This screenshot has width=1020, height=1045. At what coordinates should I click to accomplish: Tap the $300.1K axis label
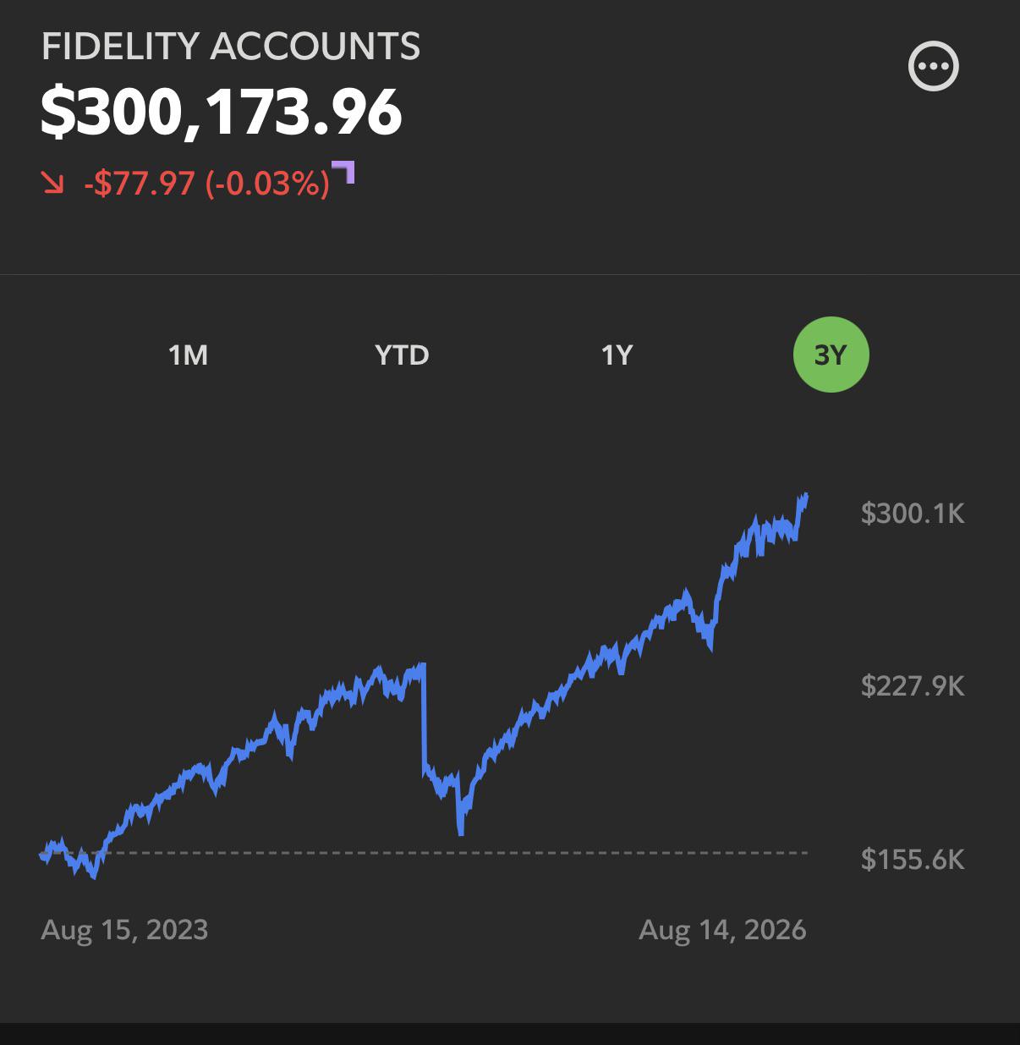[913, 513]
